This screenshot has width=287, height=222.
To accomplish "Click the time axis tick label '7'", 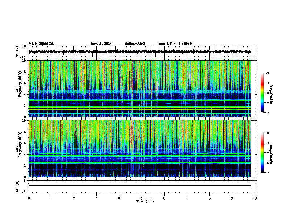I will (187, 198).
